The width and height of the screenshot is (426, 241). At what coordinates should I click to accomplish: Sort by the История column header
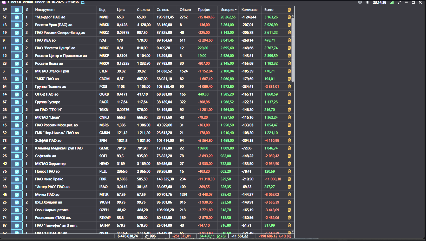pyautogui.click(x=228, y=10)
